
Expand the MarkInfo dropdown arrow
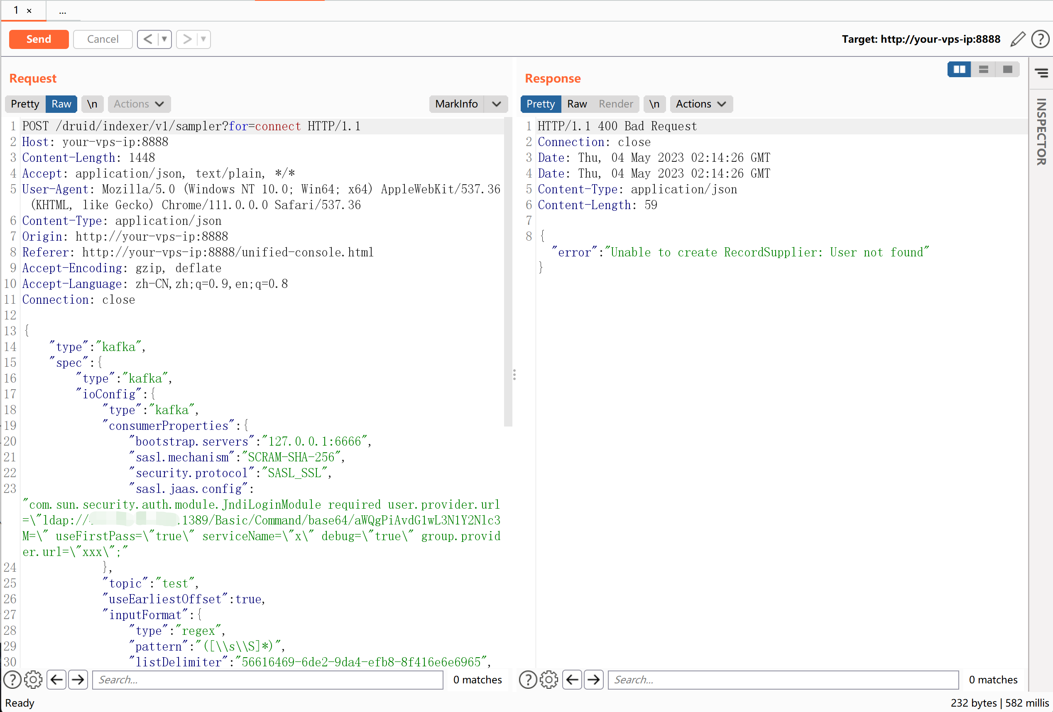pyautogui.click(x=496, y=104)
